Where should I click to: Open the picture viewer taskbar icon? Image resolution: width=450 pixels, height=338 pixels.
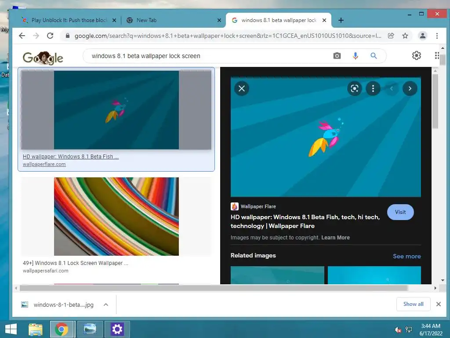pos(90,329)
